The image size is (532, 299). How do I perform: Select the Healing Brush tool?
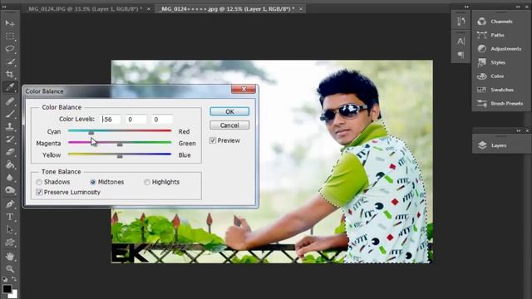[10, 101]
